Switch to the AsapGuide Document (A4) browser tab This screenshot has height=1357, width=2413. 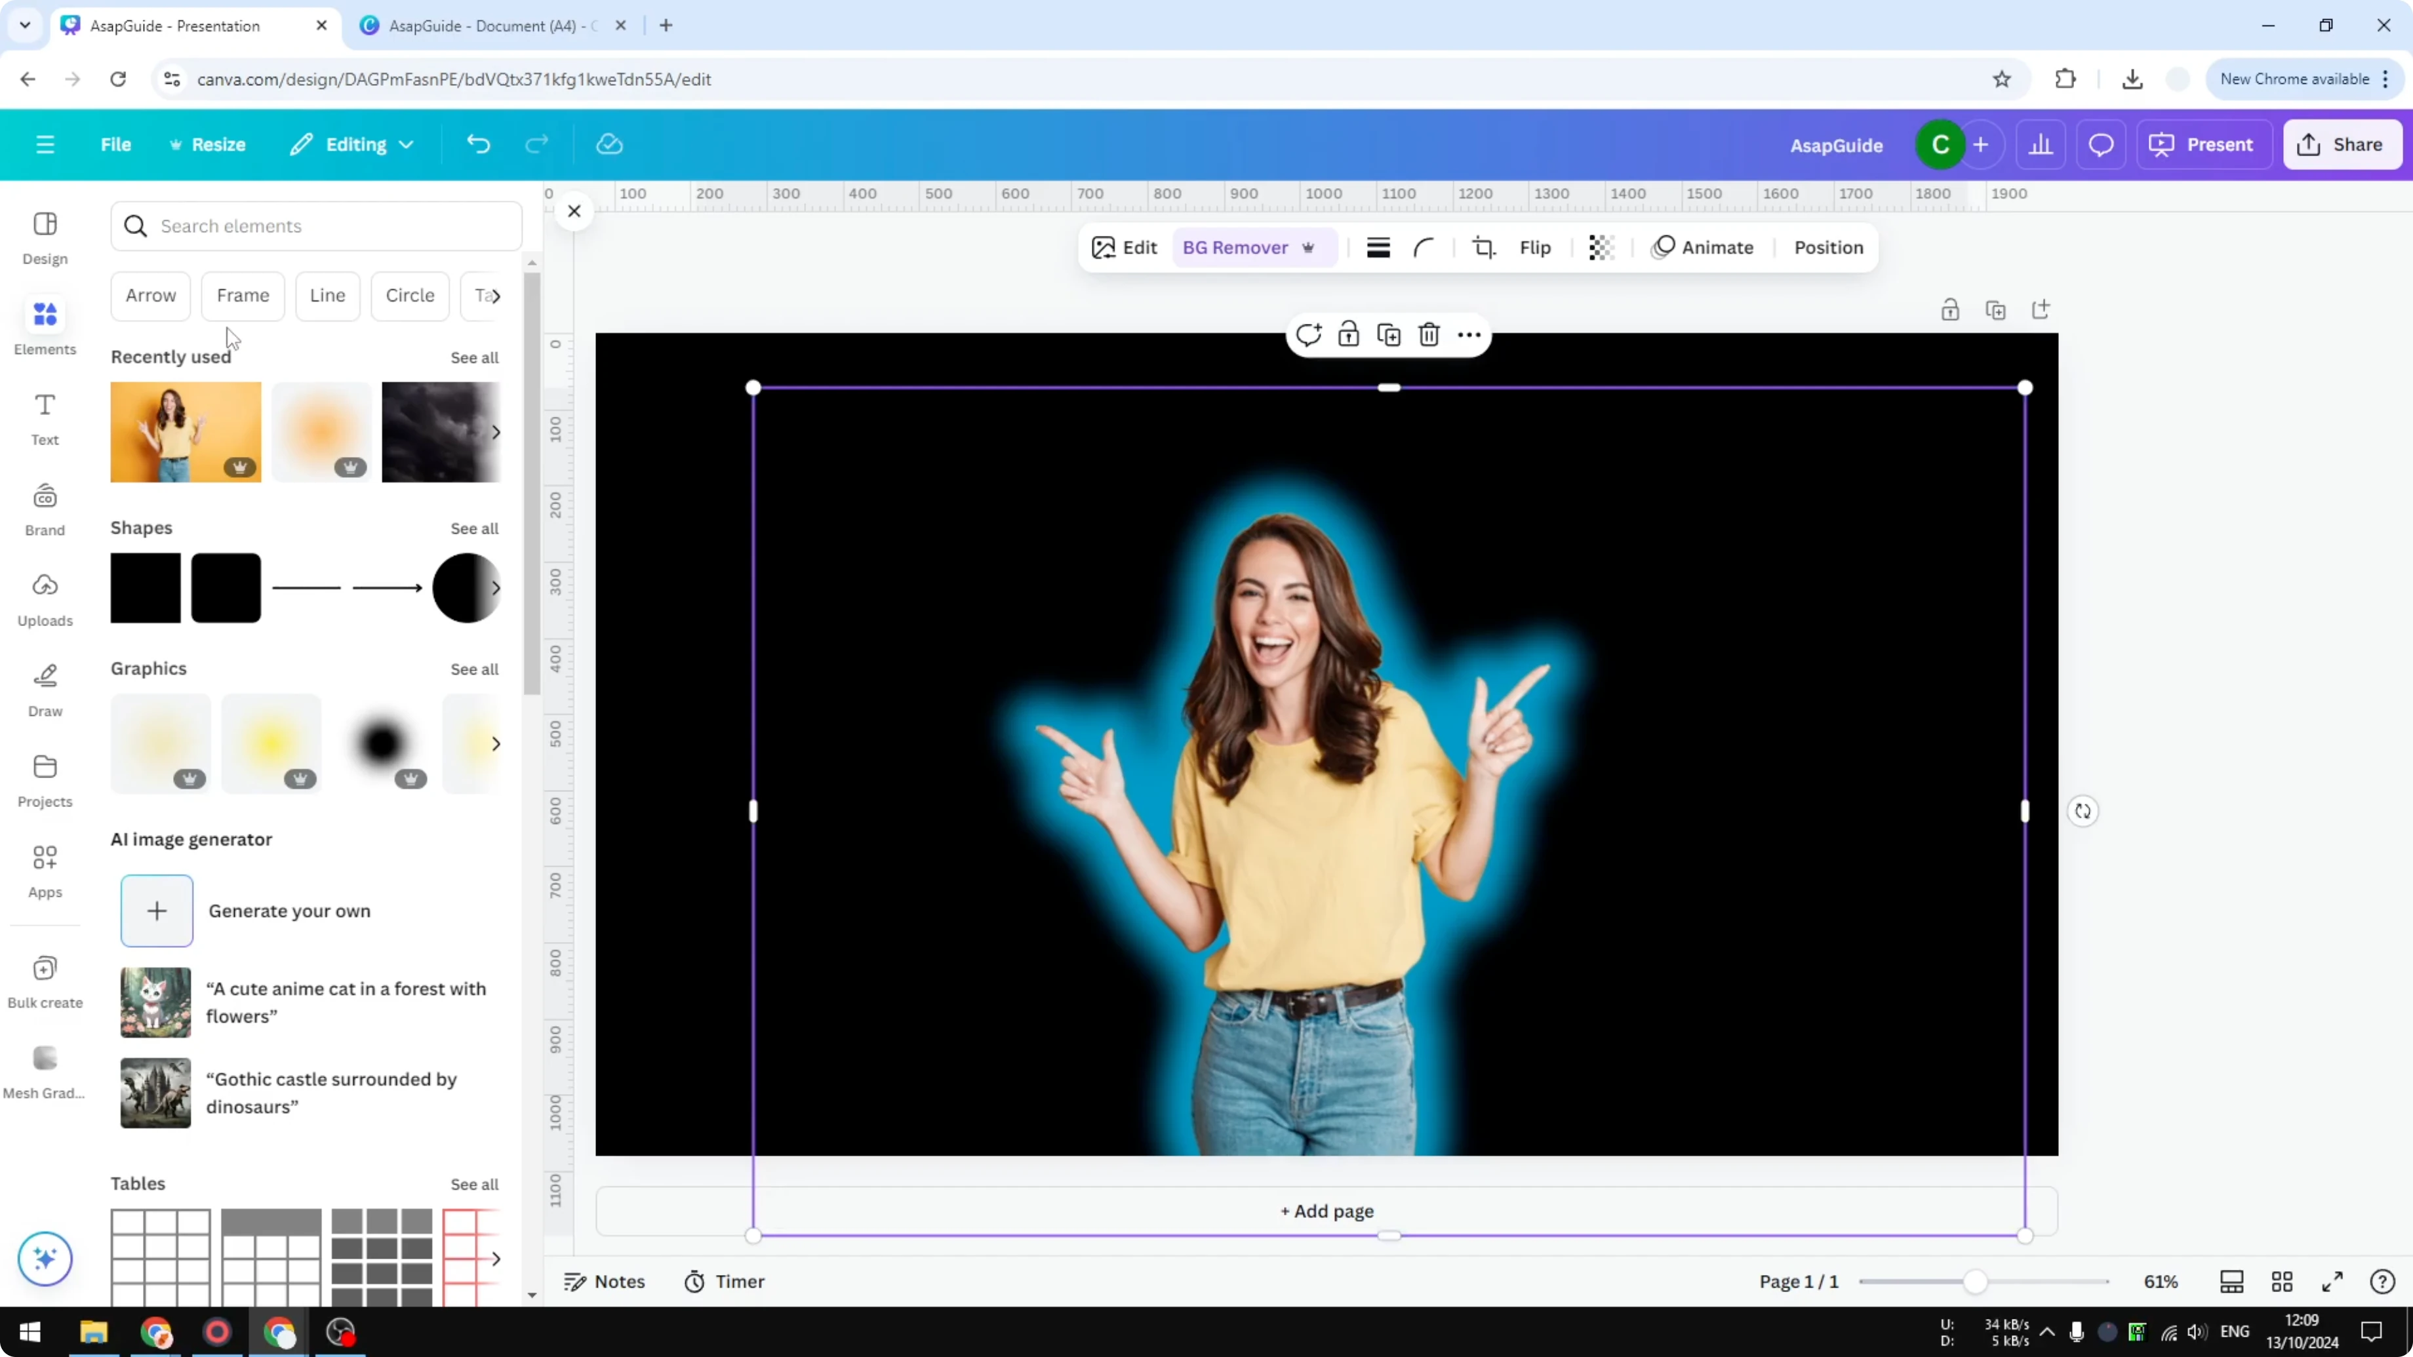click(x=486, y=26)
